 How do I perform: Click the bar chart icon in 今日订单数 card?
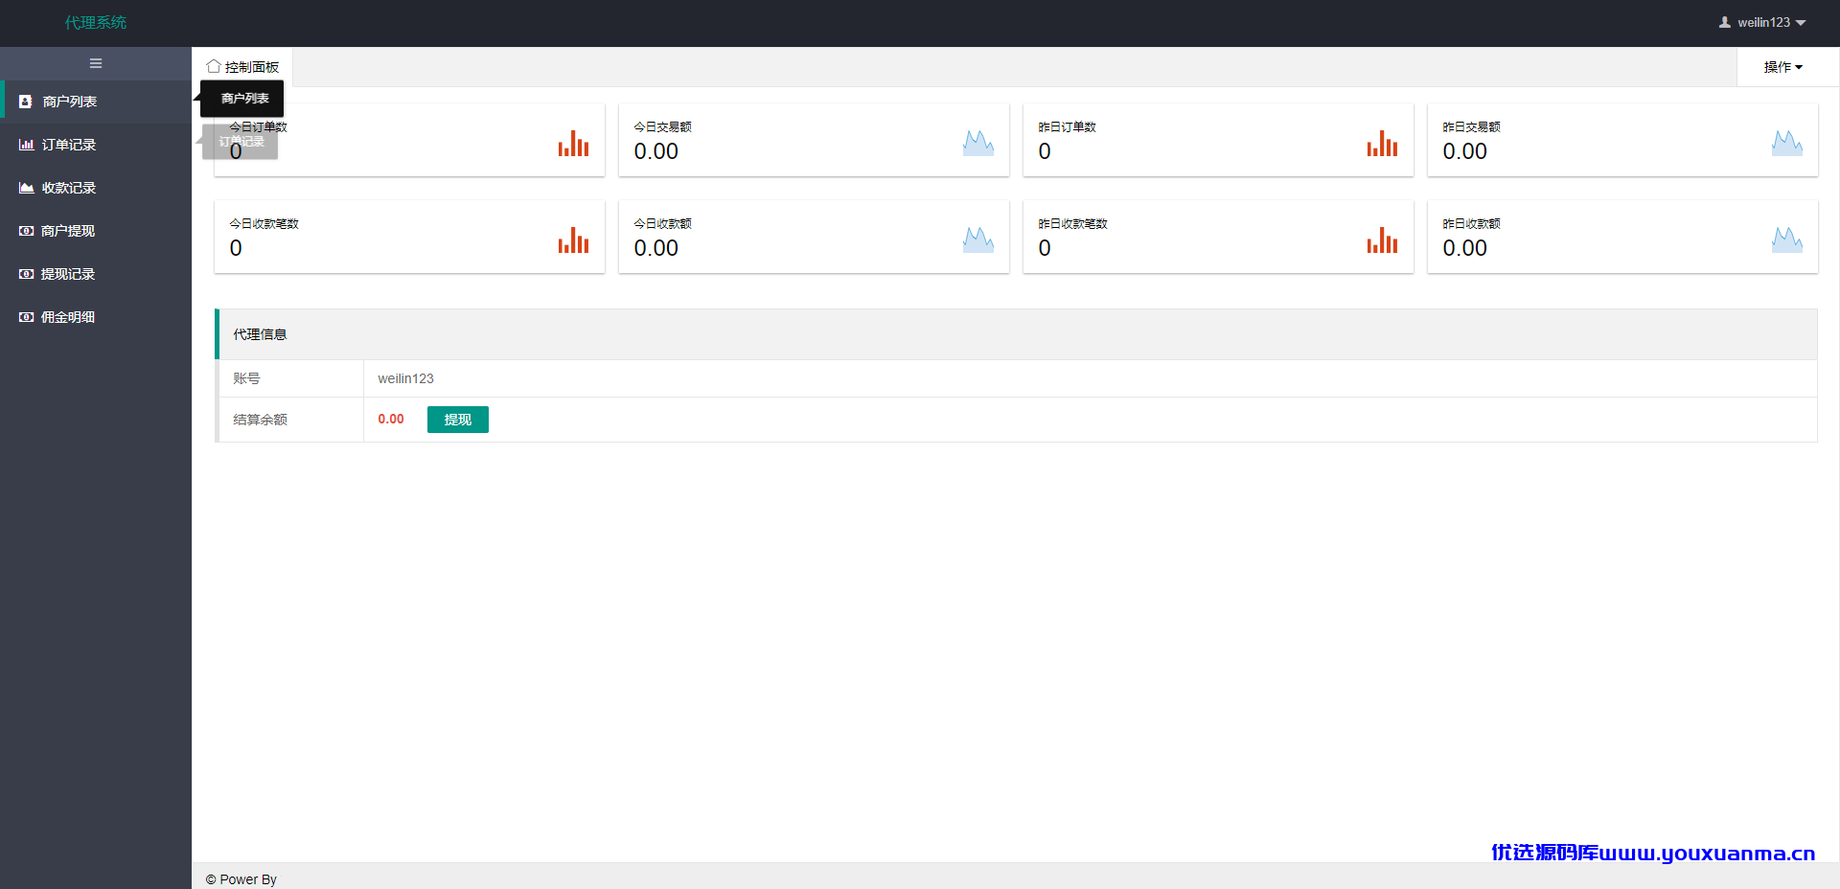coord(573,144)
